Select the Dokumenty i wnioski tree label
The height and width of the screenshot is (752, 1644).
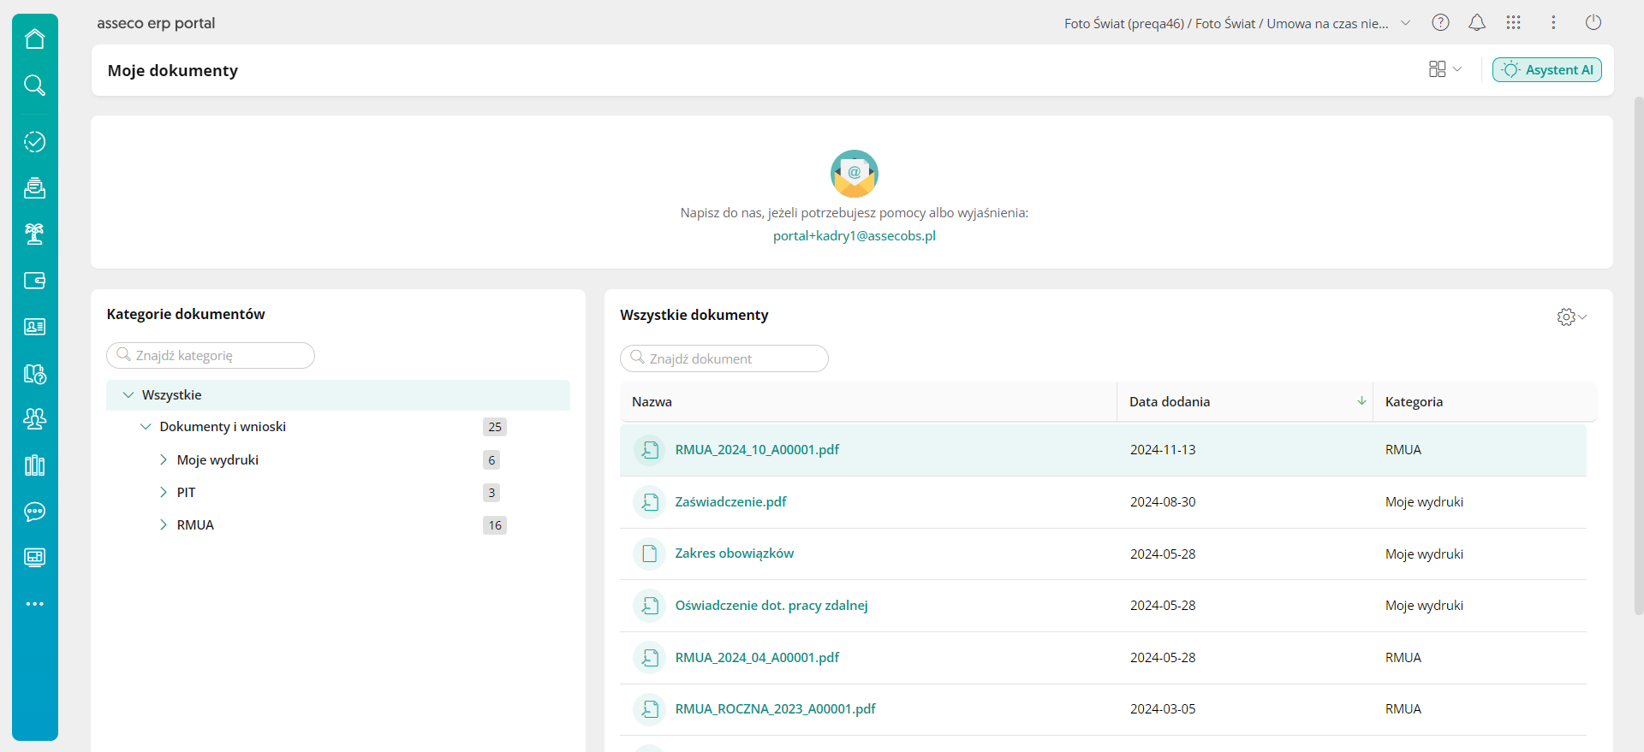click(223, 427)
